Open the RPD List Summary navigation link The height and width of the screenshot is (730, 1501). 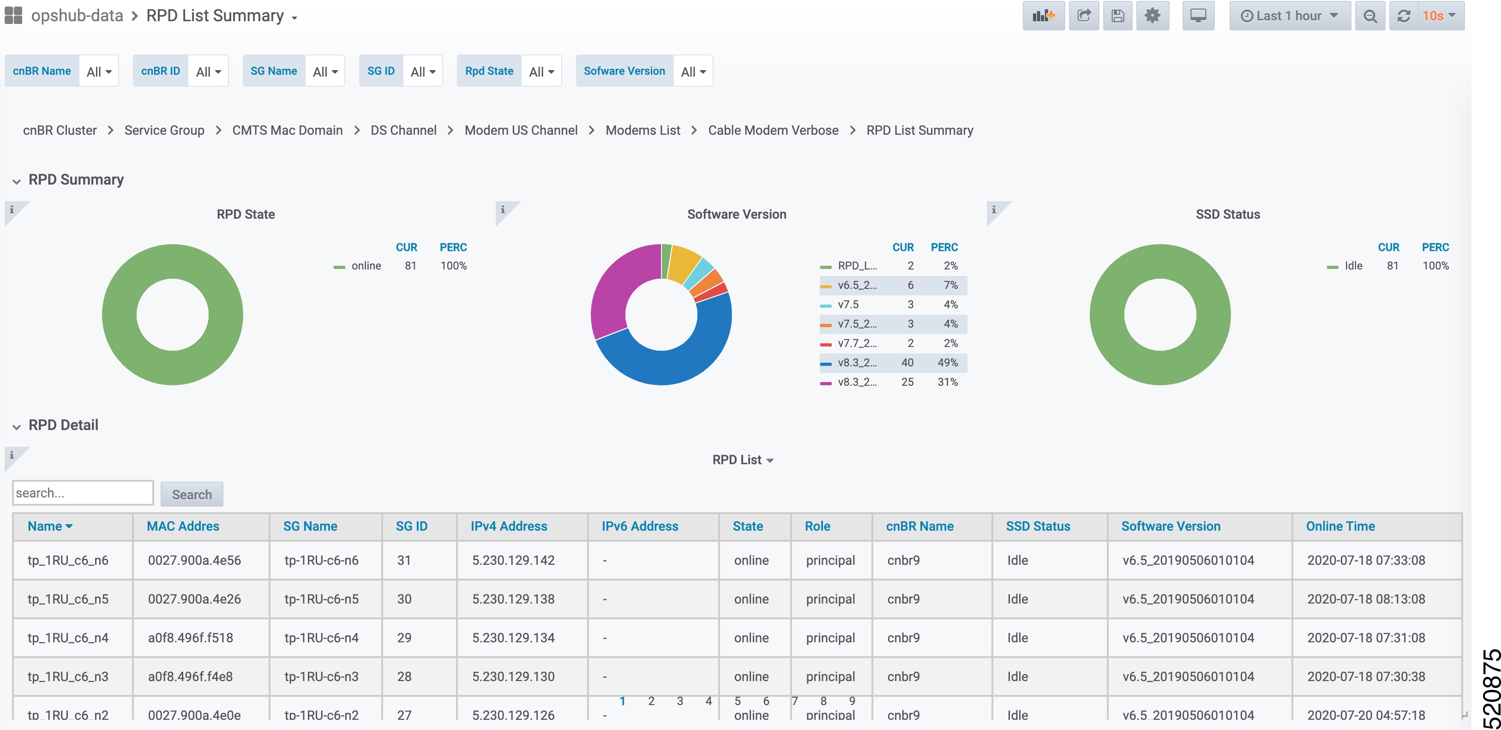pyautogui.click(x=919, y=130)
